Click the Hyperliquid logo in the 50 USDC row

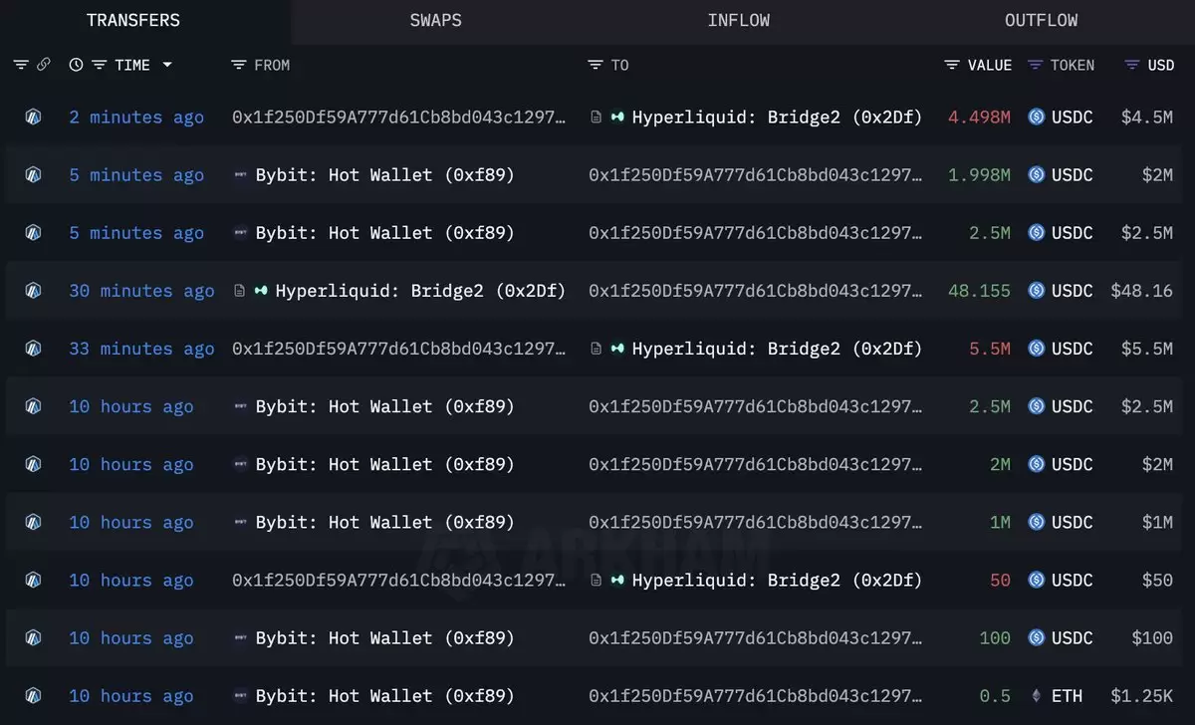617,581
